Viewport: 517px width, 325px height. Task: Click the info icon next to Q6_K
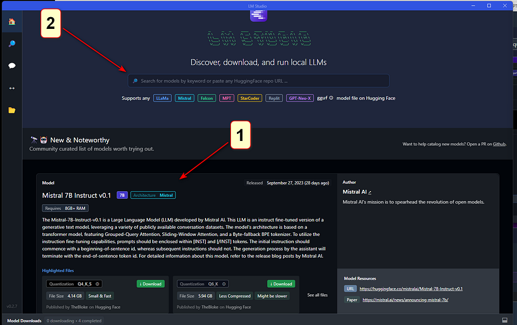point(224,284)
